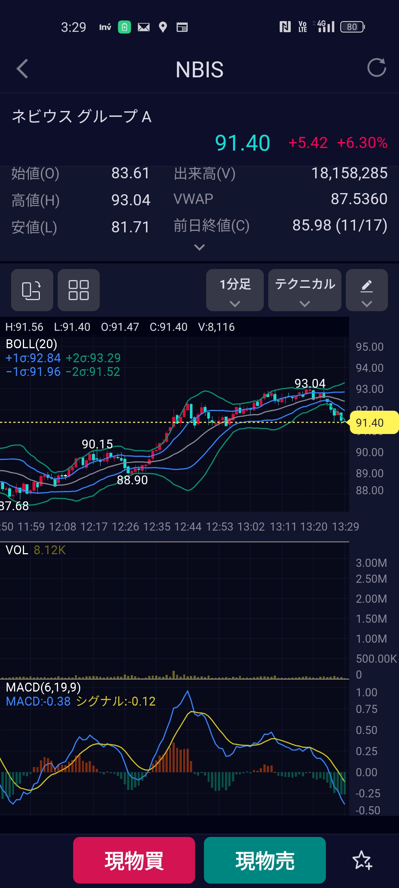Refresh the NBIS quote data
399x888 pixels.
(x=376, y=68)
